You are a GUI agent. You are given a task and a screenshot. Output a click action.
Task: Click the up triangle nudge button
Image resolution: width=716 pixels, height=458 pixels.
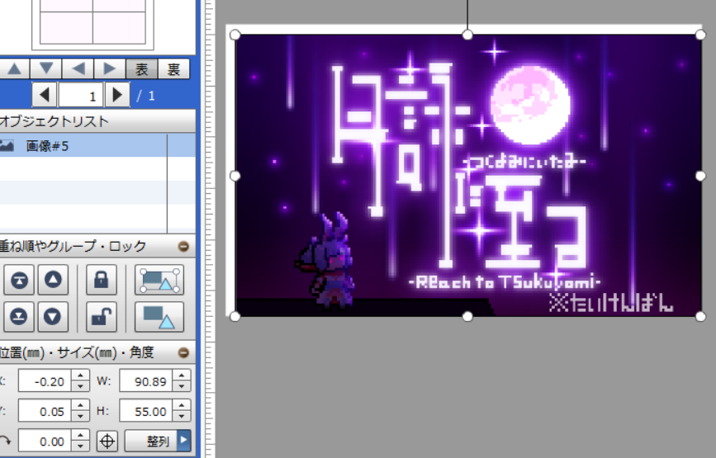14,68
